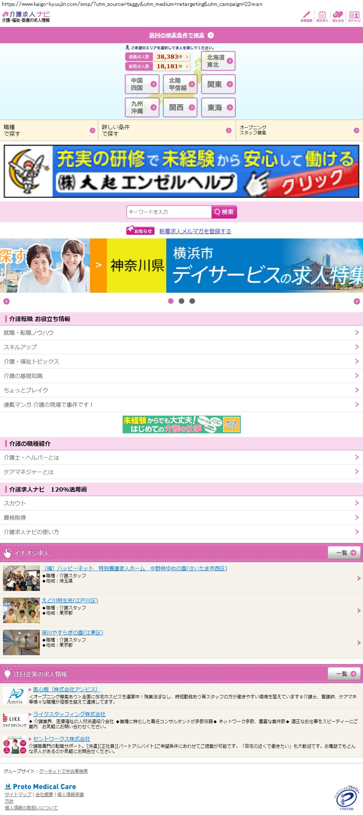
Task: Expand 詳しい条件で探す search option
Action: (x=167, y=130)
